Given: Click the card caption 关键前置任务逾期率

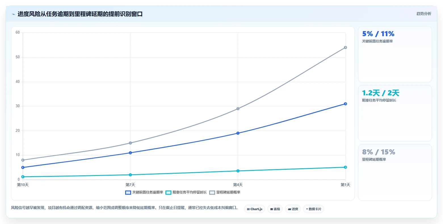Looking at the screenshot, I should tap(377, 41).
